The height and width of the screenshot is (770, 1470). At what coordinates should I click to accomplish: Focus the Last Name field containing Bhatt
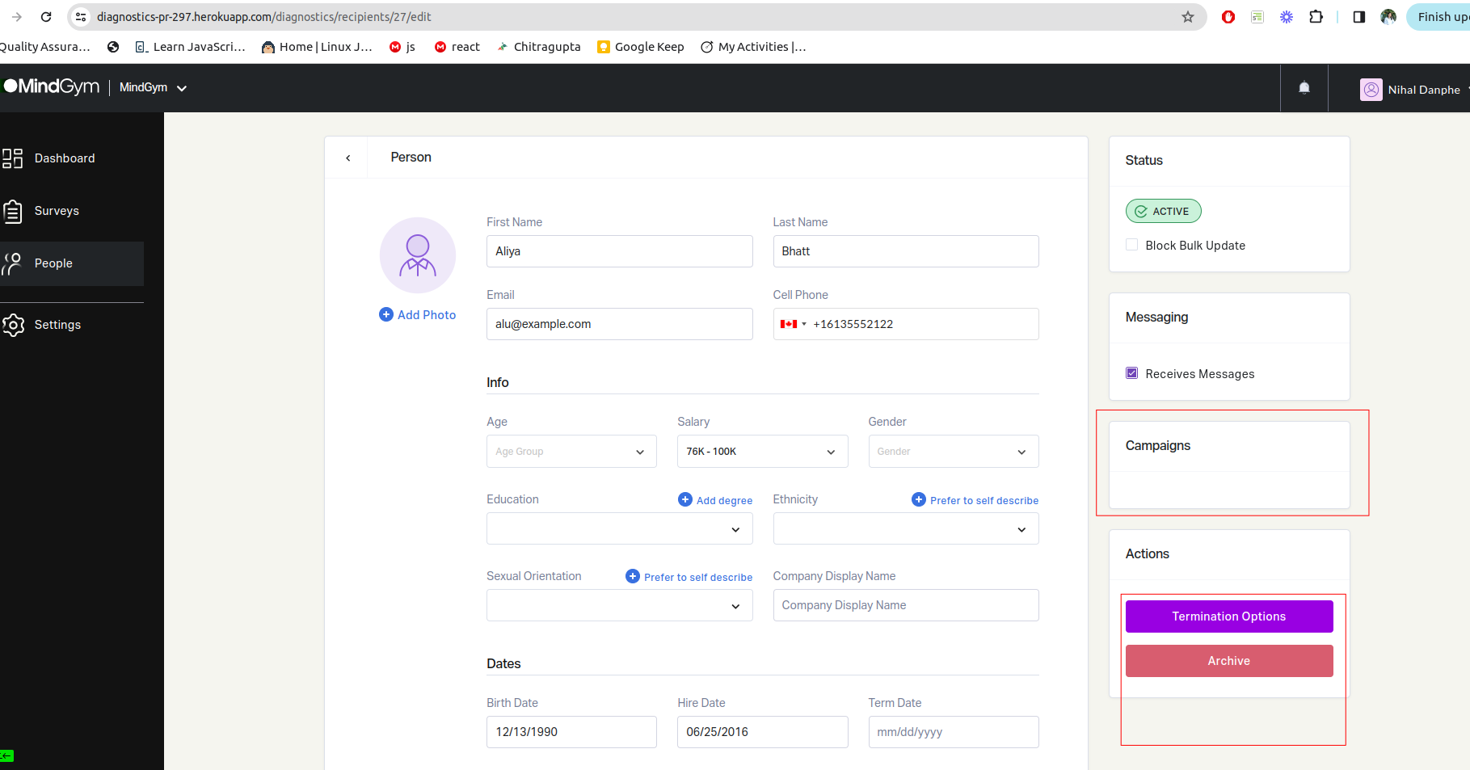point(906,251)
